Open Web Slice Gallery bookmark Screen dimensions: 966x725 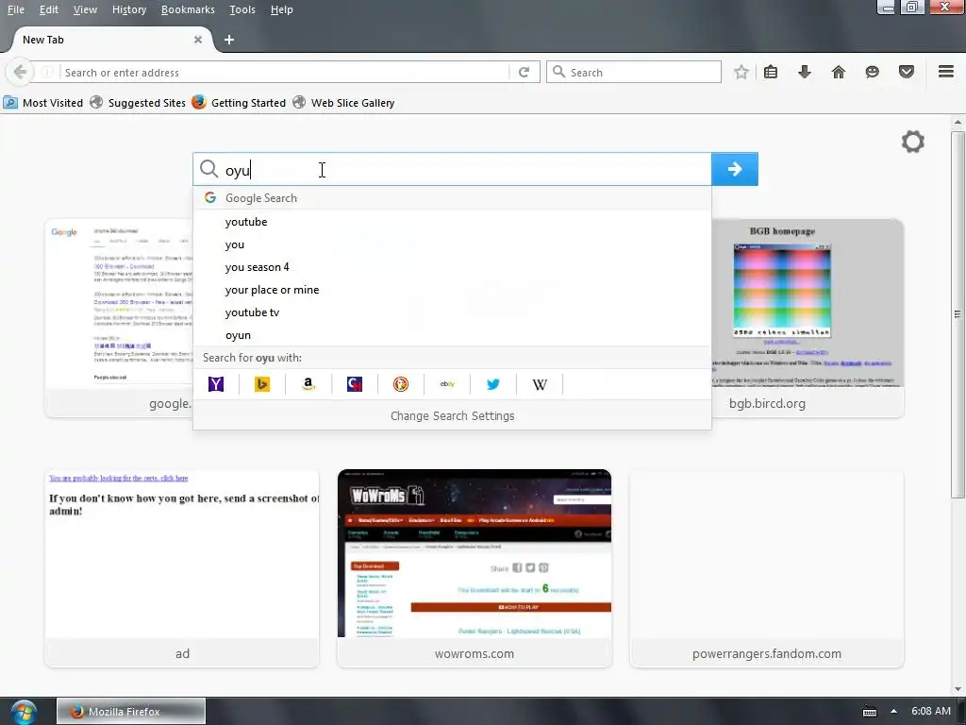(343, 103)
